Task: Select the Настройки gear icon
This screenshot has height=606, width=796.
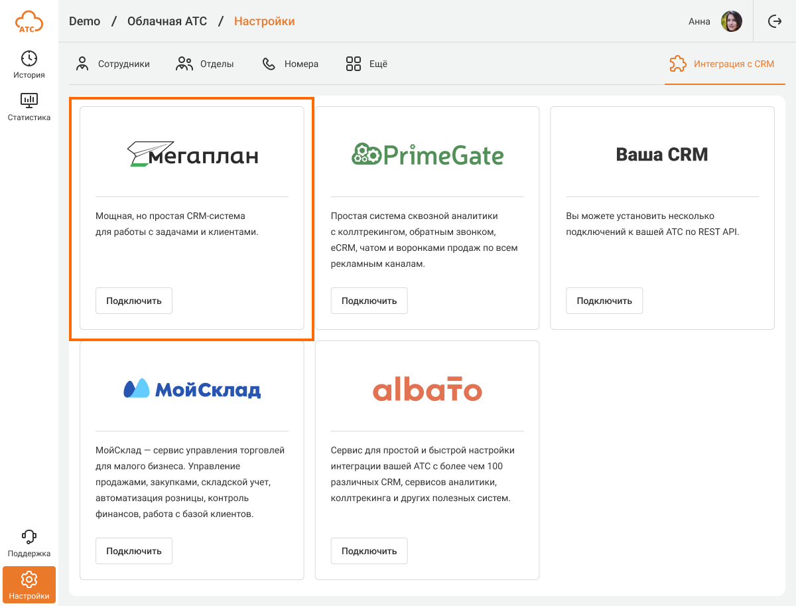Action: click(29, 579)
